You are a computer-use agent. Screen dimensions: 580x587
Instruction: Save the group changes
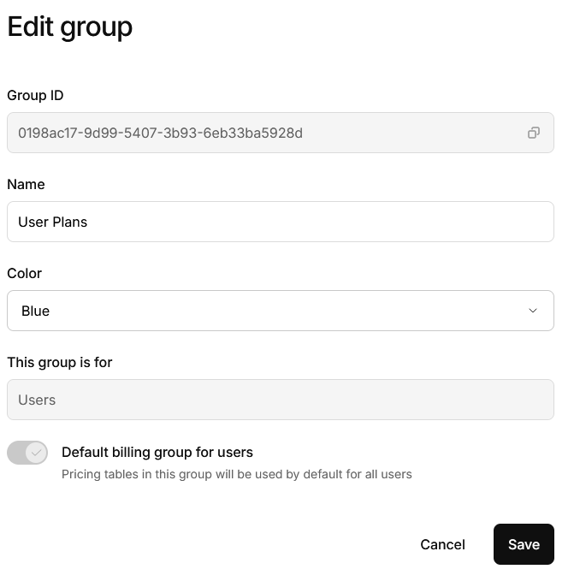point(524,544)
